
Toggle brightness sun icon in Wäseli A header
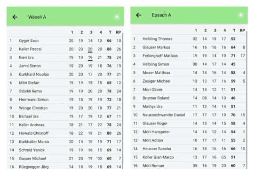pyautogui.click(x=117, y=17)
